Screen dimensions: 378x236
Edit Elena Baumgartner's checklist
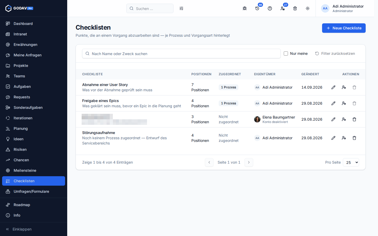coord(333,119)
